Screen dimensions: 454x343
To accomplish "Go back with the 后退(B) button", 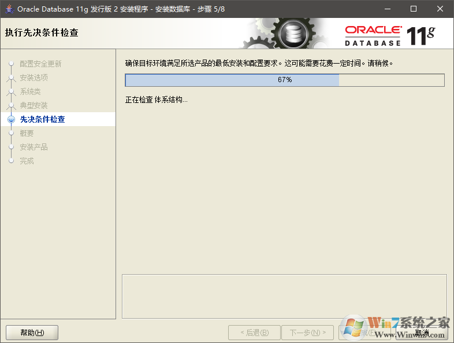I will click(x=254, y=333).
